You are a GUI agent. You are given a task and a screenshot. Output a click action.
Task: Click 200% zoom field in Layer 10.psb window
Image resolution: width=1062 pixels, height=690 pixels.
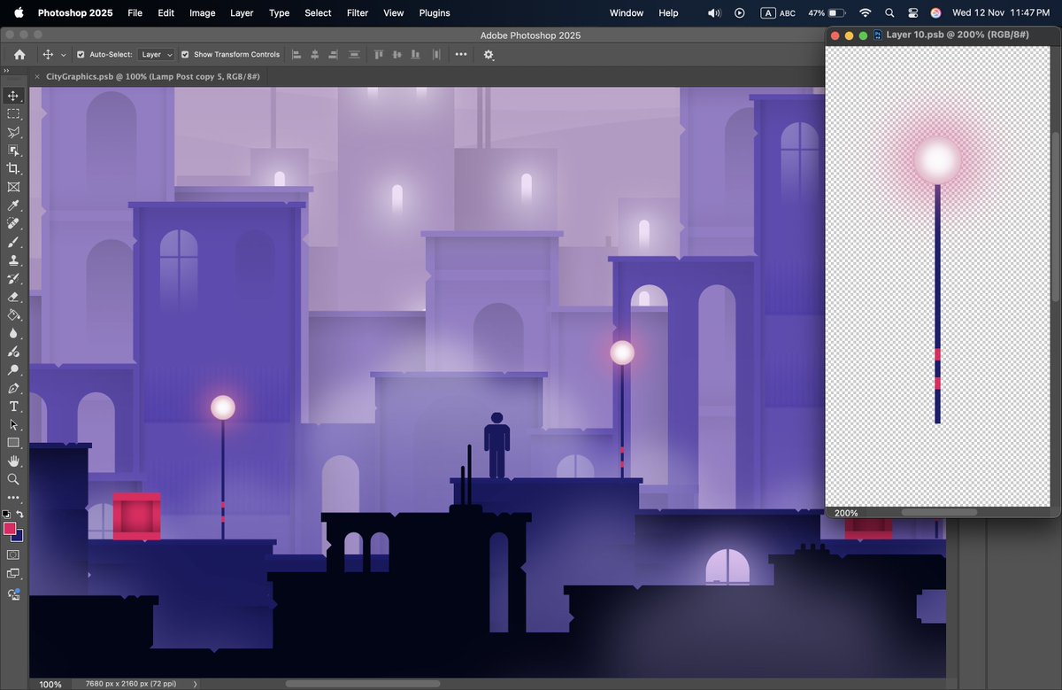click(x=846, y=513)
